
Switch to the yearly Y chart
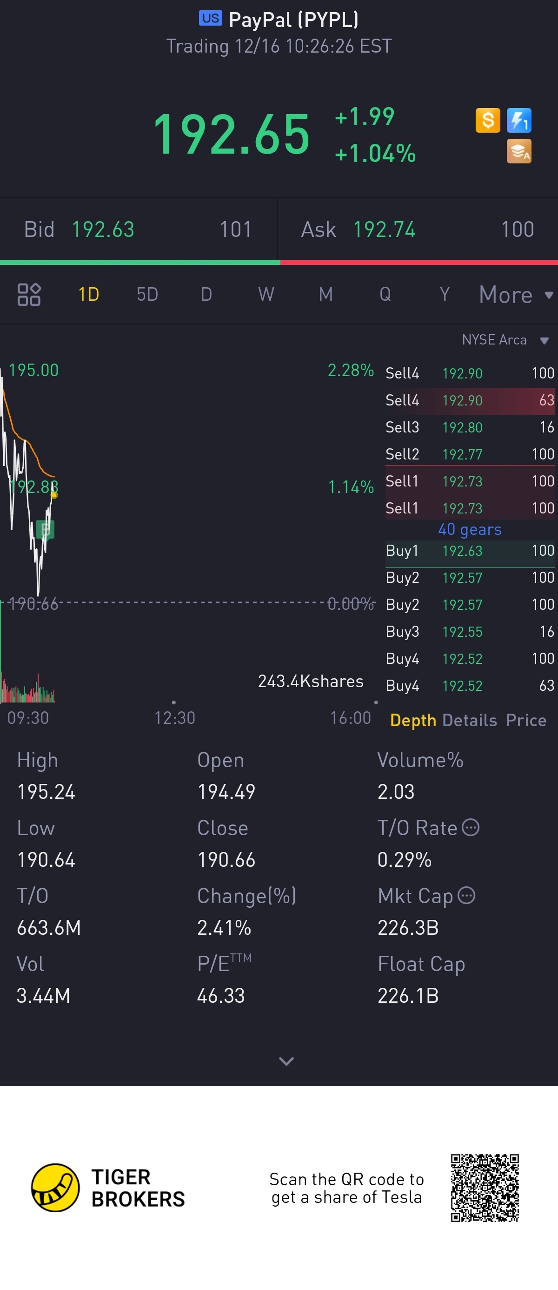pyautogui.click(x=445, y=295)
